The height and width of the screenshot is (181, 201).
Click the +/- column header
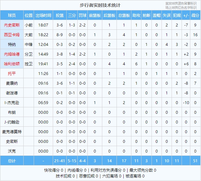click(x=186, y=15)
